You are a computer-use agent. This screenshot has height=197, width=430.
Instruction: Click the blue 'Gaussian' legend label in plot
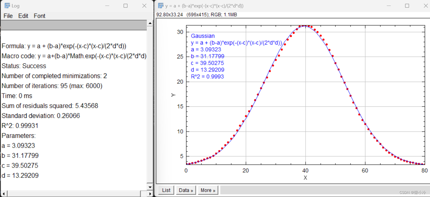tap(203, 36)
